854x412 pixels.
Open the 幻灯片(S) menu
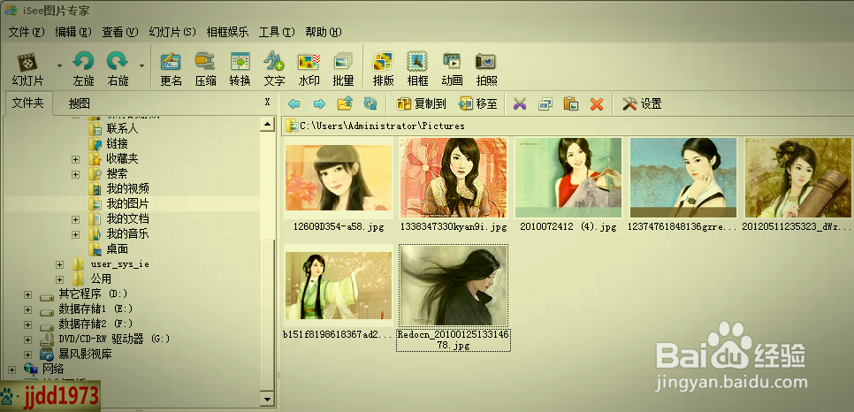tap(172, 32)
